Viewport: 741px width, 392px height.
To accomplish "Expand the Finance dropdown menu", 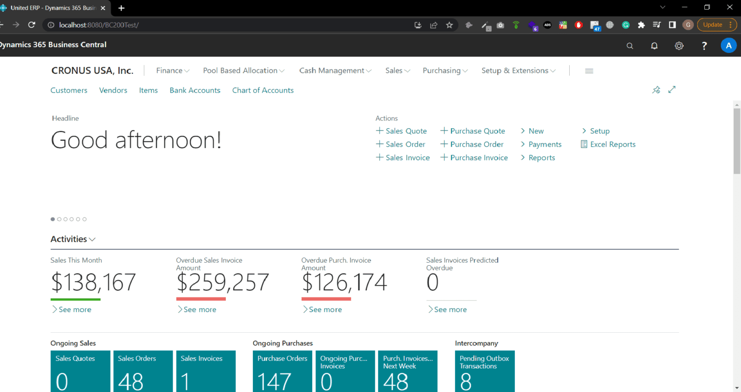I will 172,71.
